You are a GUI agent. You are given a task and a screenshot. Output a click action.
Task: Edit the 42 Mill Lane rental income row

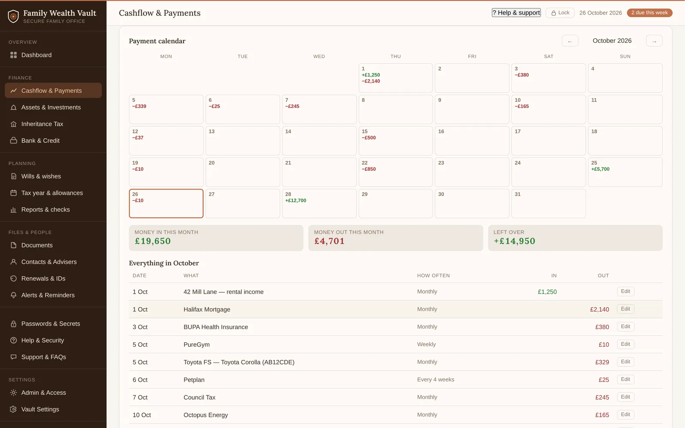[x=625, y=291]
